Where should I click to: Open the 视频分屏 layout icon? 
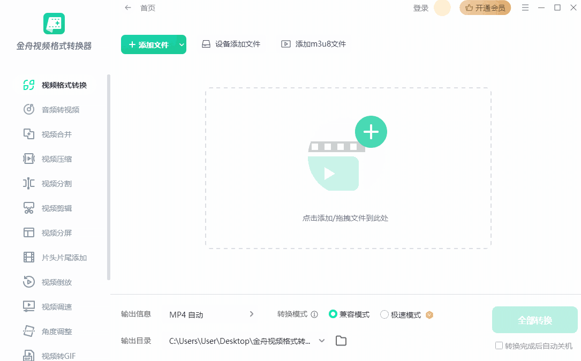(29, 232)
